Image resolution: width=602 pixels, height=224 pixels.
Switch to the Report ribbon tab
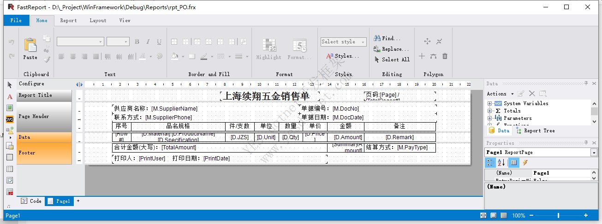tap(69, 20)
